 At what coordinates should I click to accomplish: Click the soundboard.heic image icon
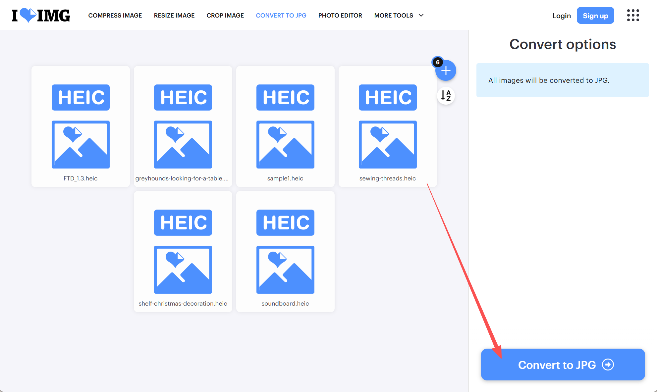(285, 269)
